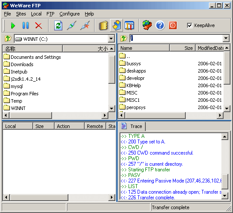The width and height of the screenshot is (233, 213).
Task: Click the blue Pause transfer icon
Action: (x=25, y=25)
